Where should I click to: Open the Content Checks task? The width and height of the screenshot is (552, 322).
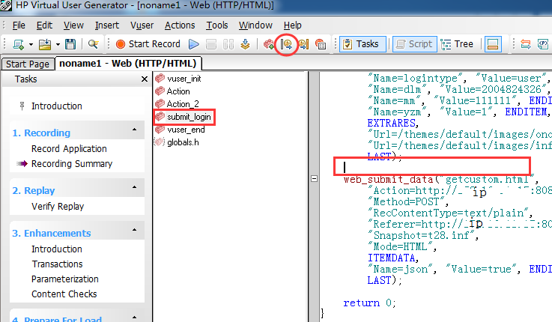pyautogui.click(x=64, y=294)
